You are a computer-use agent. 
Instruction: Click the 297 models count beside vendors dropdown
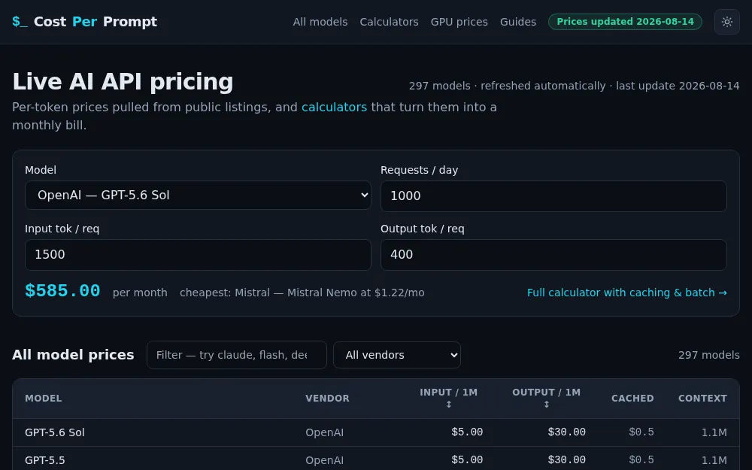point(709,355)
